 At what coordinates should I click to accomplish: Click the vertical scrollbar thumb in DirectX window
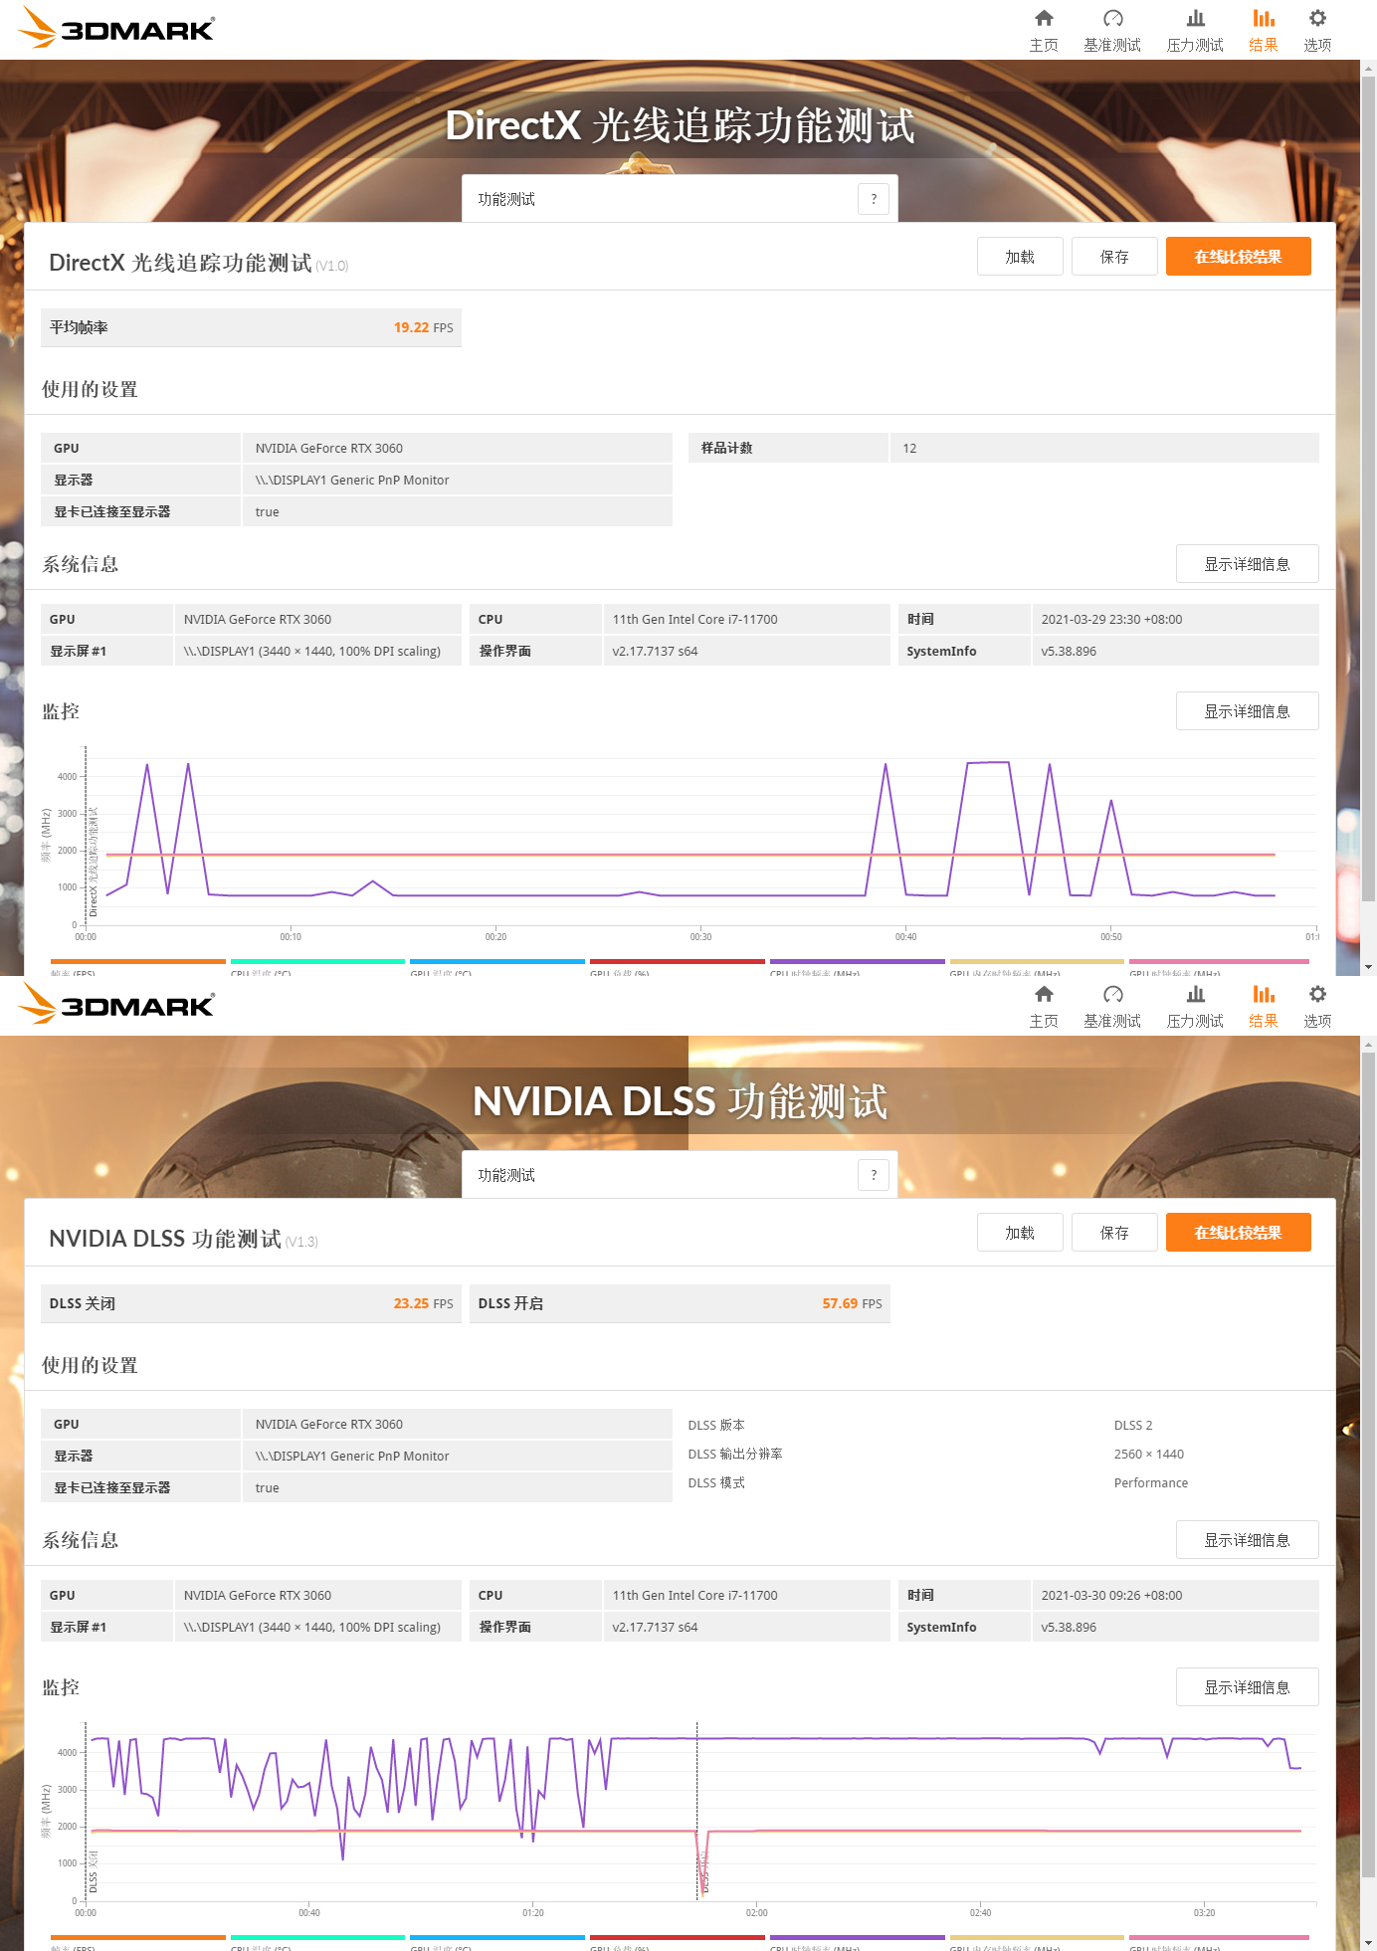pos(1369,488)
